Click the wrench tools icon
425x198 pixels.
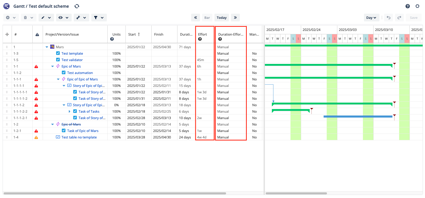click(78, 18)
